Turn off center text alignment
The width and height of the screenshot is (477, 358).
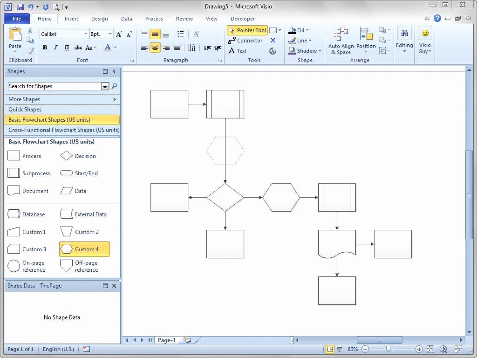(155, 47)
